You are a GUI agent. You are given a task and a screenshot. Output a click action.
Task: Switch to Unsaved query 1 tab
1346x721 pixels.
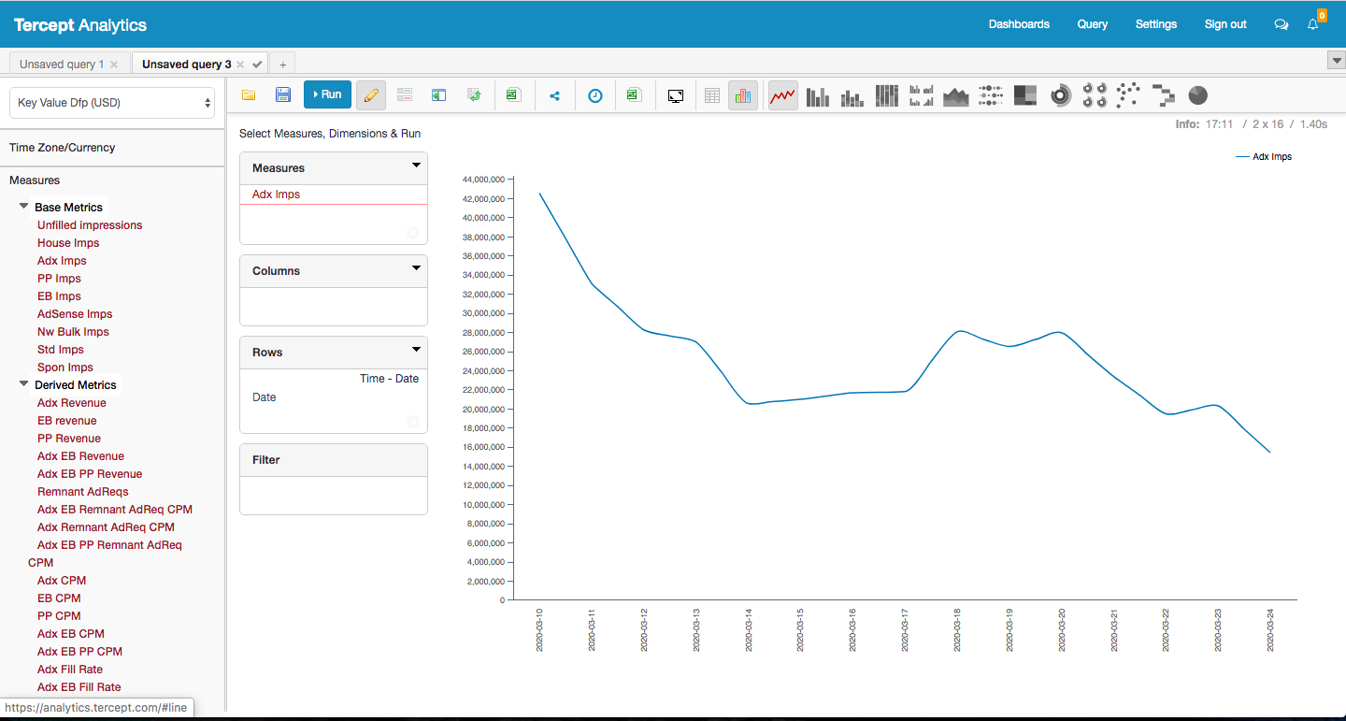(62, 65)
